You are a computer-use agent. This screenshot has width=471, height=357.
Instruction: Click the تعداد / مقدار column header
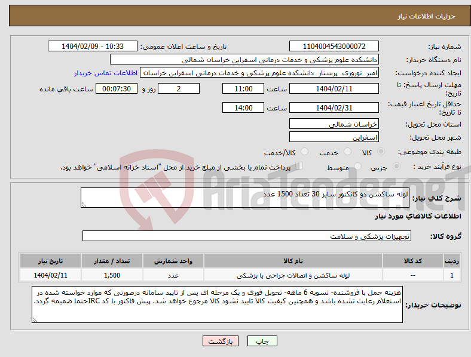click(x=112, y=261)
